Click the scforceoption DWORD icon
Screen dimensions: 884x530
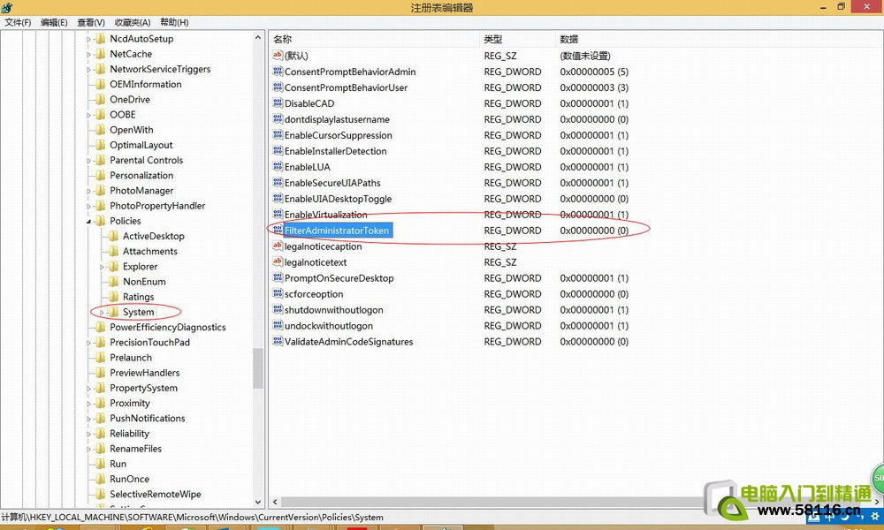278,293
